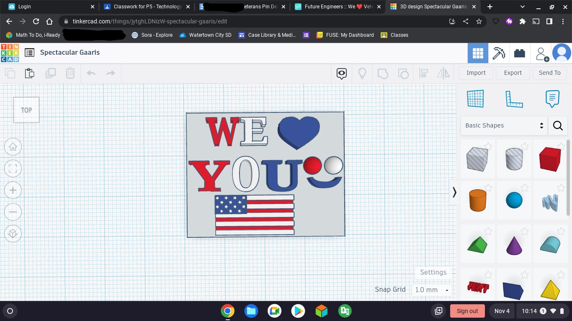
Task: Open Files app in shelf
Action: pyautogui.click(x=251, y=311)
